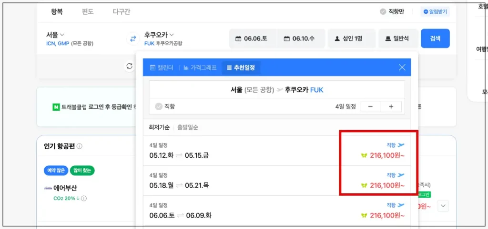Switch to the 캘린더 tab
This screenshot has height=229, width=488.
pos(161,67)
